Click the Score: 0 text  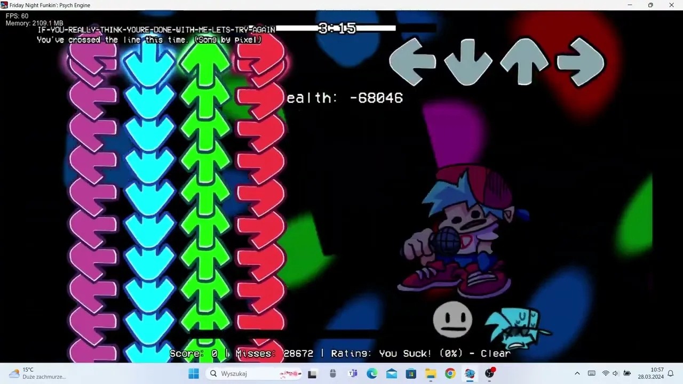[x=194, y=354]
